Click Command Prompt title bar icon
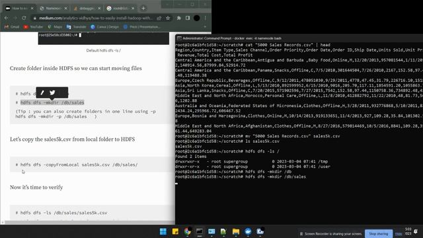This screenshot has width=423, height=238. coord(179,38)
